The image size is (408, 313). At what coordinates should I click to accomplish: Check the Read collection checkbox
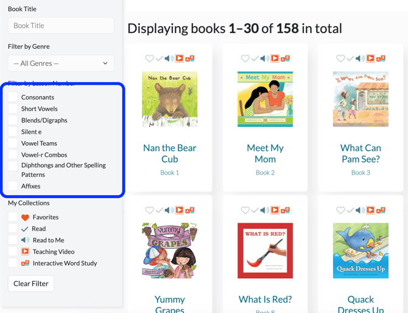point(13,228)
